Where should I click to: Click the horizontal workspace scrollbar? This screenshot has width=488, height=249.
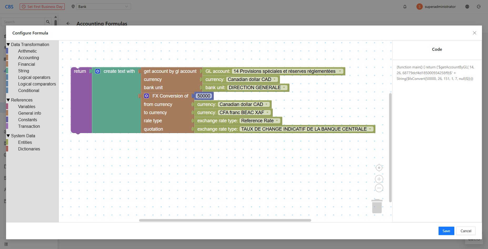pos(225,220)
